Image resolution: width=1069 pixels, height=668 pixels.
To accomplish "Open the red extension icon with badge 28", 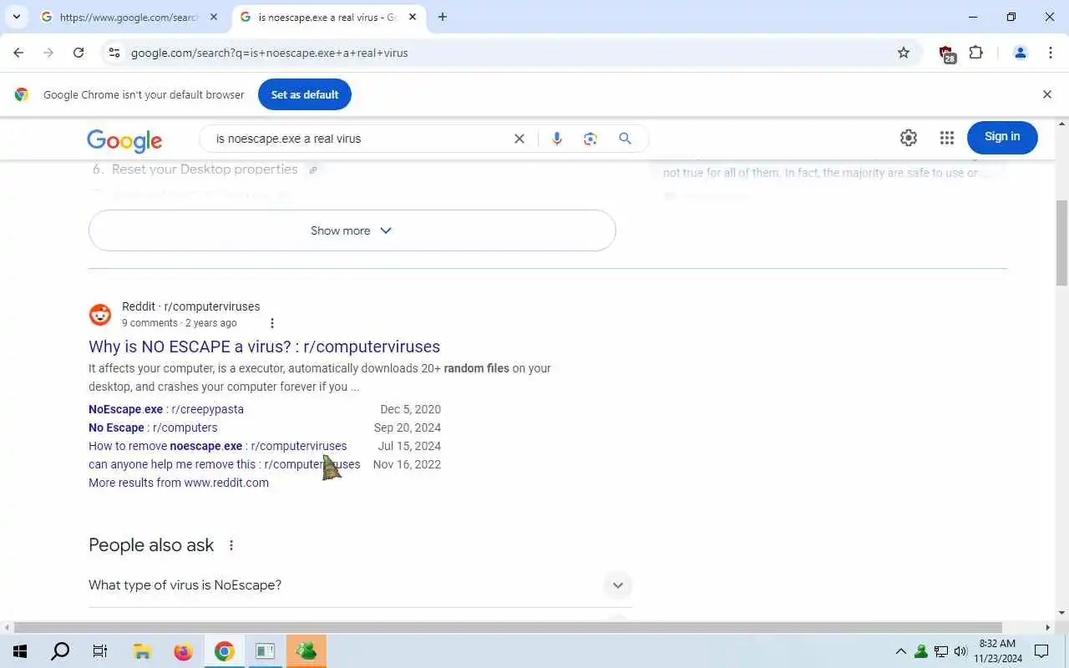I will [947, 53].
